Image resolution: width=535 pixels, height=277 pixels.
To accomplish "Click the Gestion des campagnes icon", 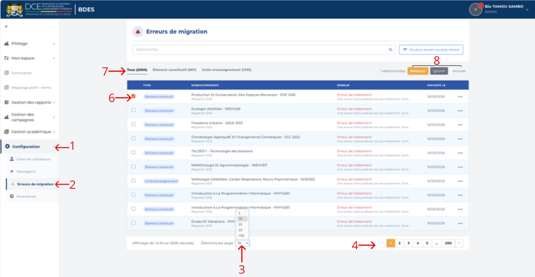I will 6,117.
